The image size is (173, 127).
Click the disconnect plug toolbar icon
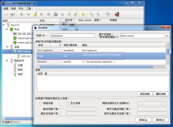(12, 14)
